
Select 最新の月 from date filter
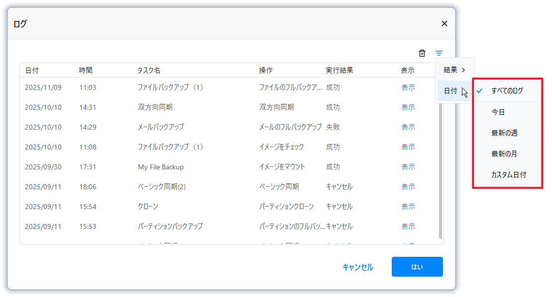504,154
